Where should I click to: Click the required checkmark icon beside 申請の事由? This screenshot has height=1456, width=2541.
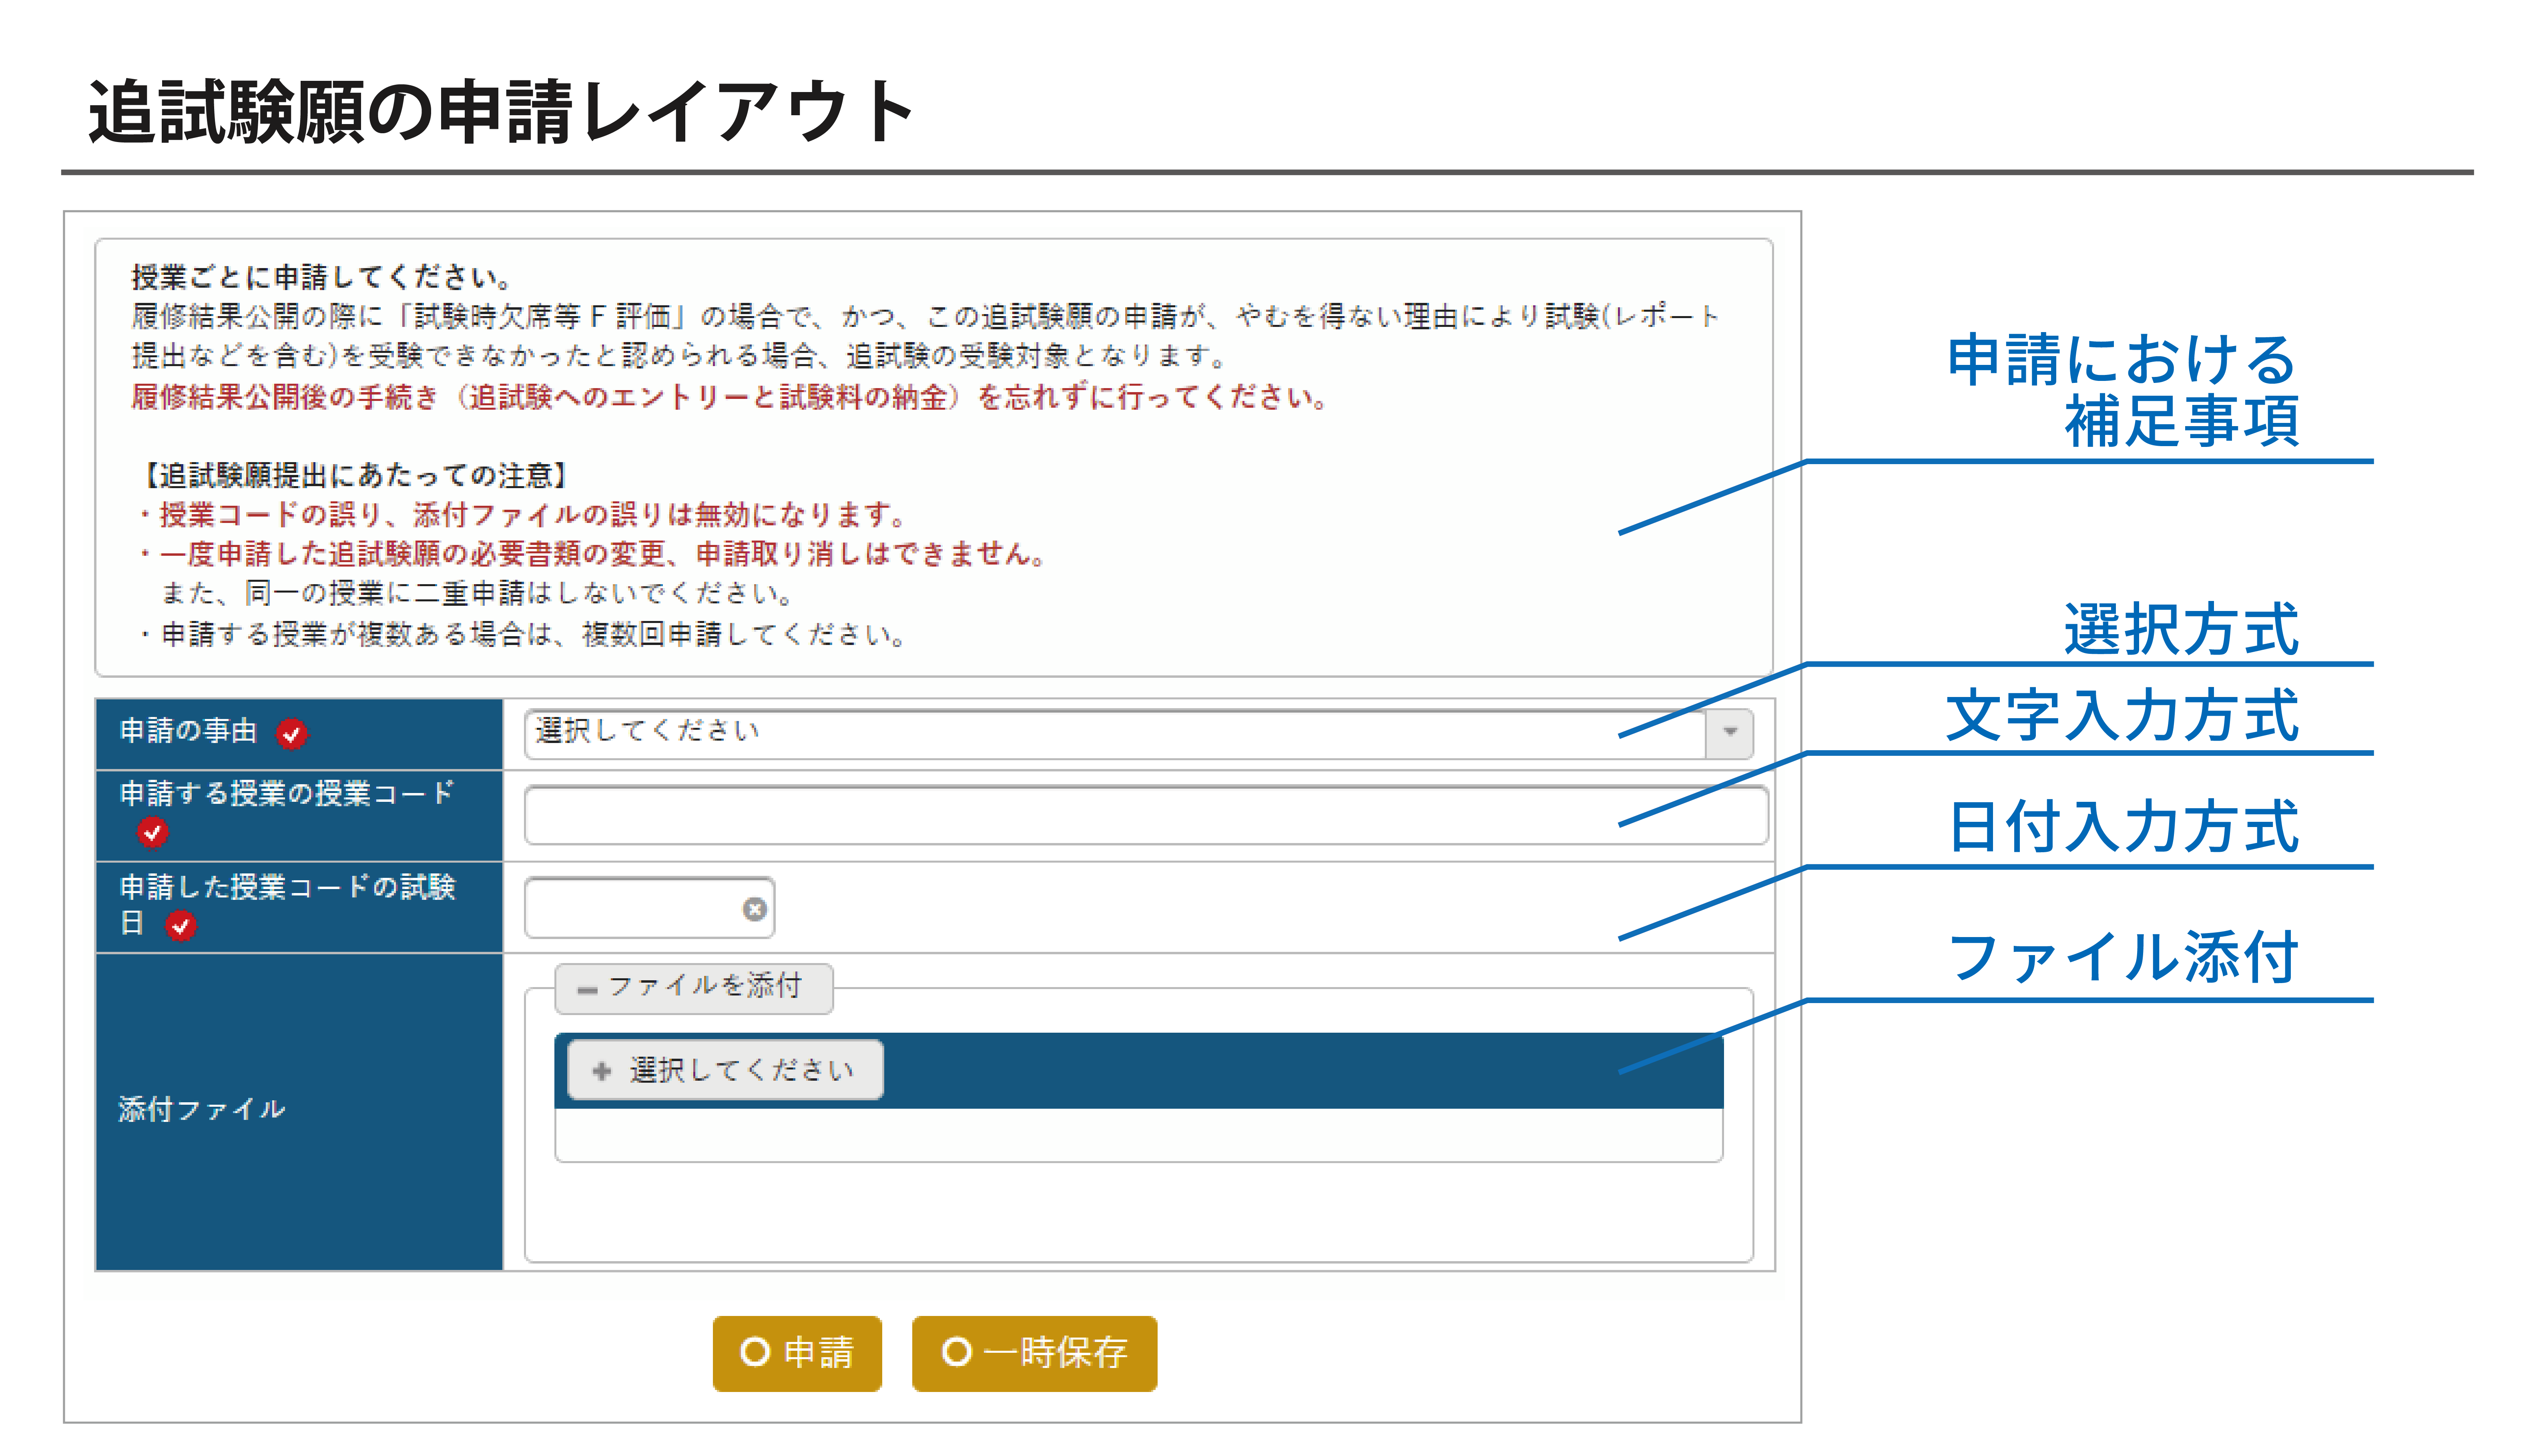(292, 734)
